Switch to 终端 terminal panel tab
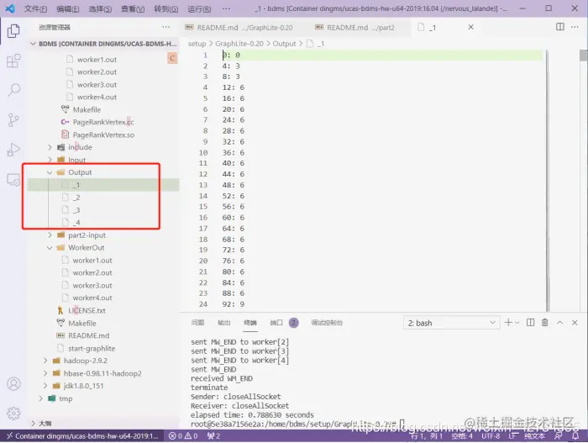The image size is (588, 443). (250, 323)
